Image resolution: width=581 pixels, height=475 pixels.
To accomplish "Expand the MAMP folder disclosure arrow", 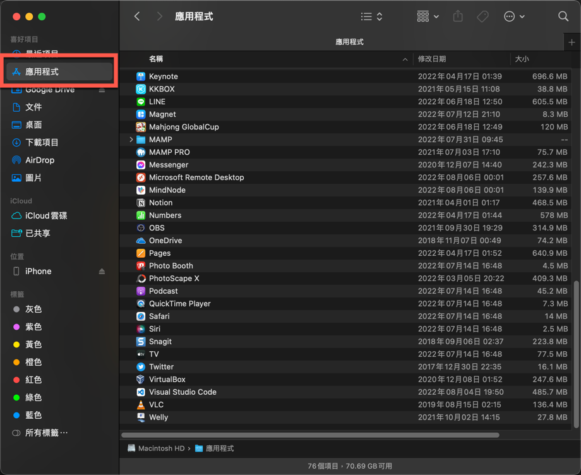I will click(x=131, y=140).
